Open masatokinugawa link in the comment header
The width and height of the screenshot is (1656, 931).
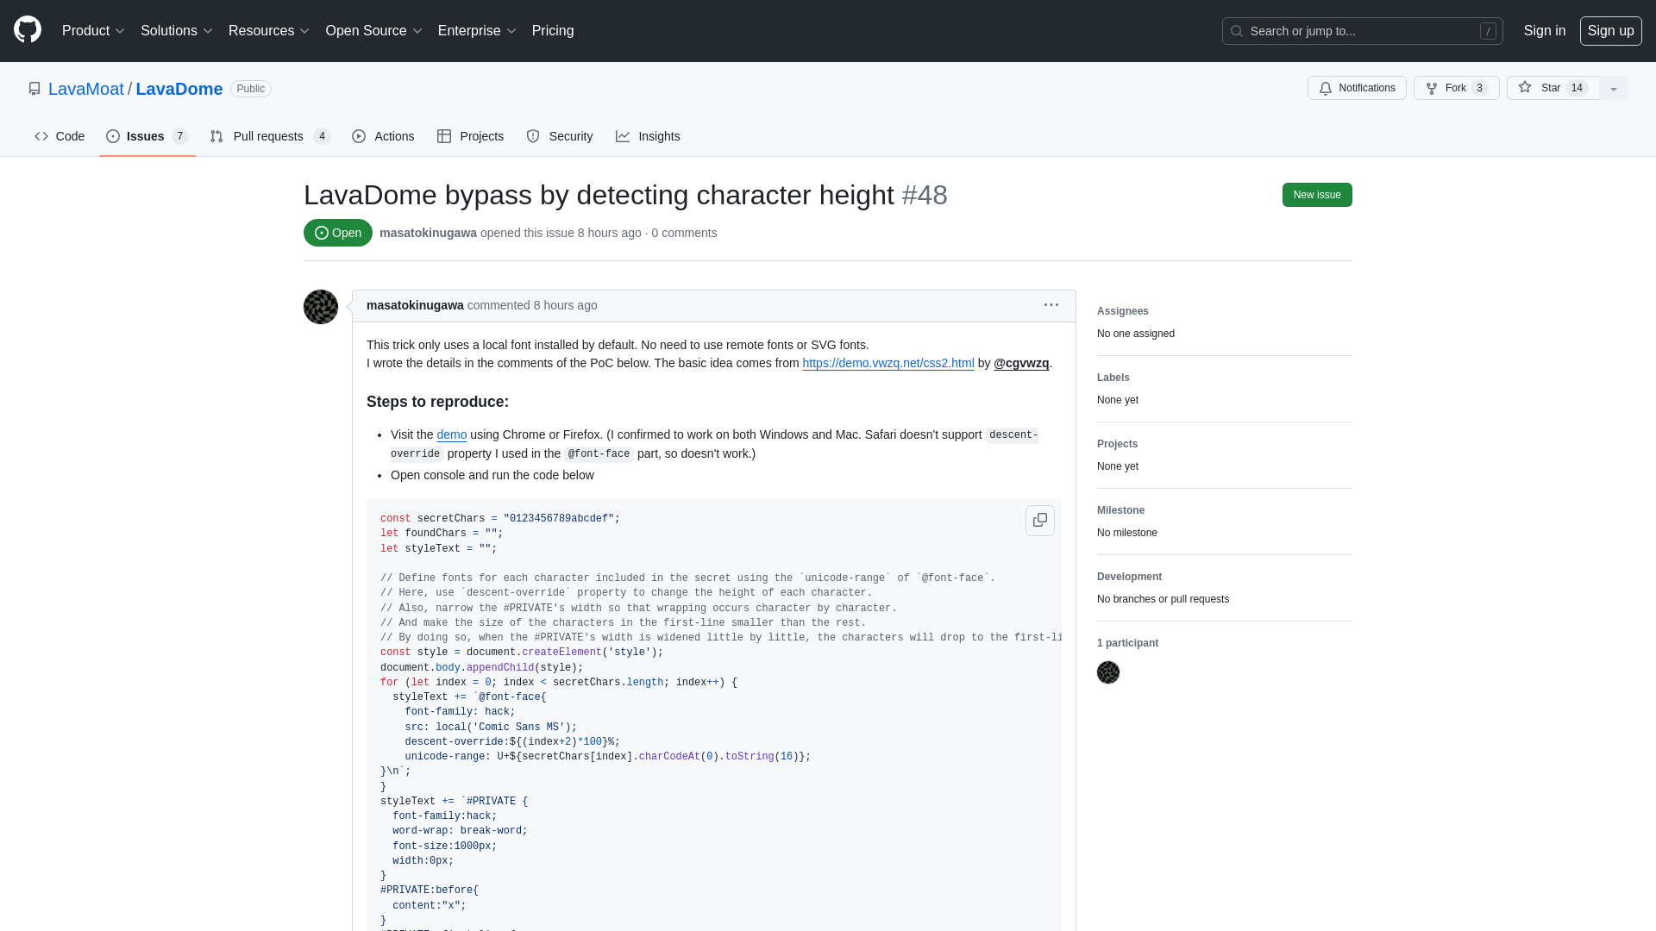point(415,305)
